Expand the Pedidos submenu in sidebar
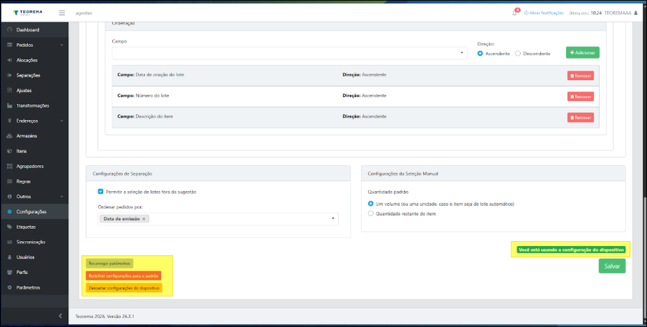 [x=61, y=45]
